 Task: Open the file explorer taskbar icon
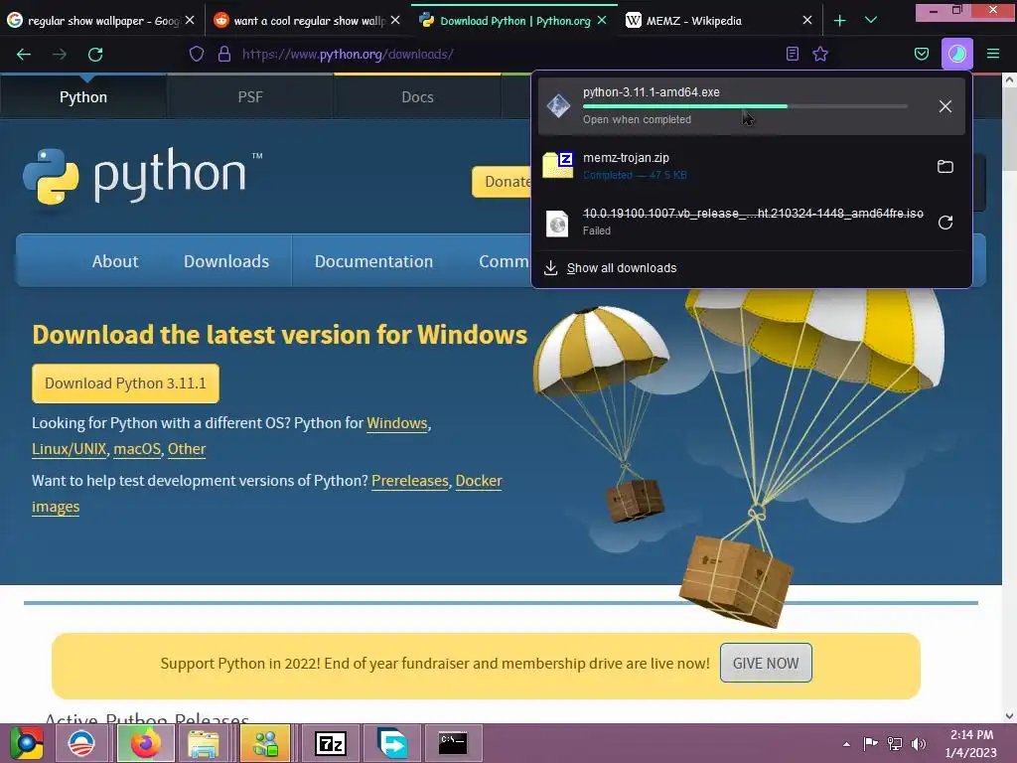pyautogui.click(x=204, y=743)
